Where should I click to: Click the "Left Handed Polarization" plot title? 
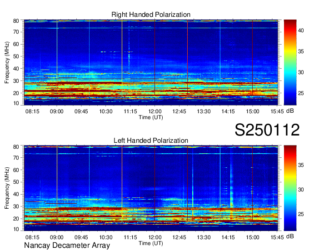coord(151,141)
